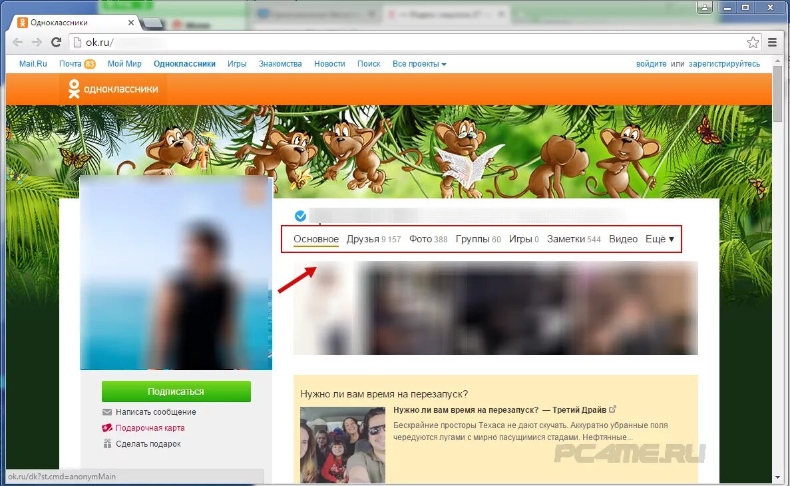Image resolution: width=790 pixels, height=486 pixels.
Task: Click the Одноклассники orange logo
Action: pyautogui.click(x=113, y=89)
